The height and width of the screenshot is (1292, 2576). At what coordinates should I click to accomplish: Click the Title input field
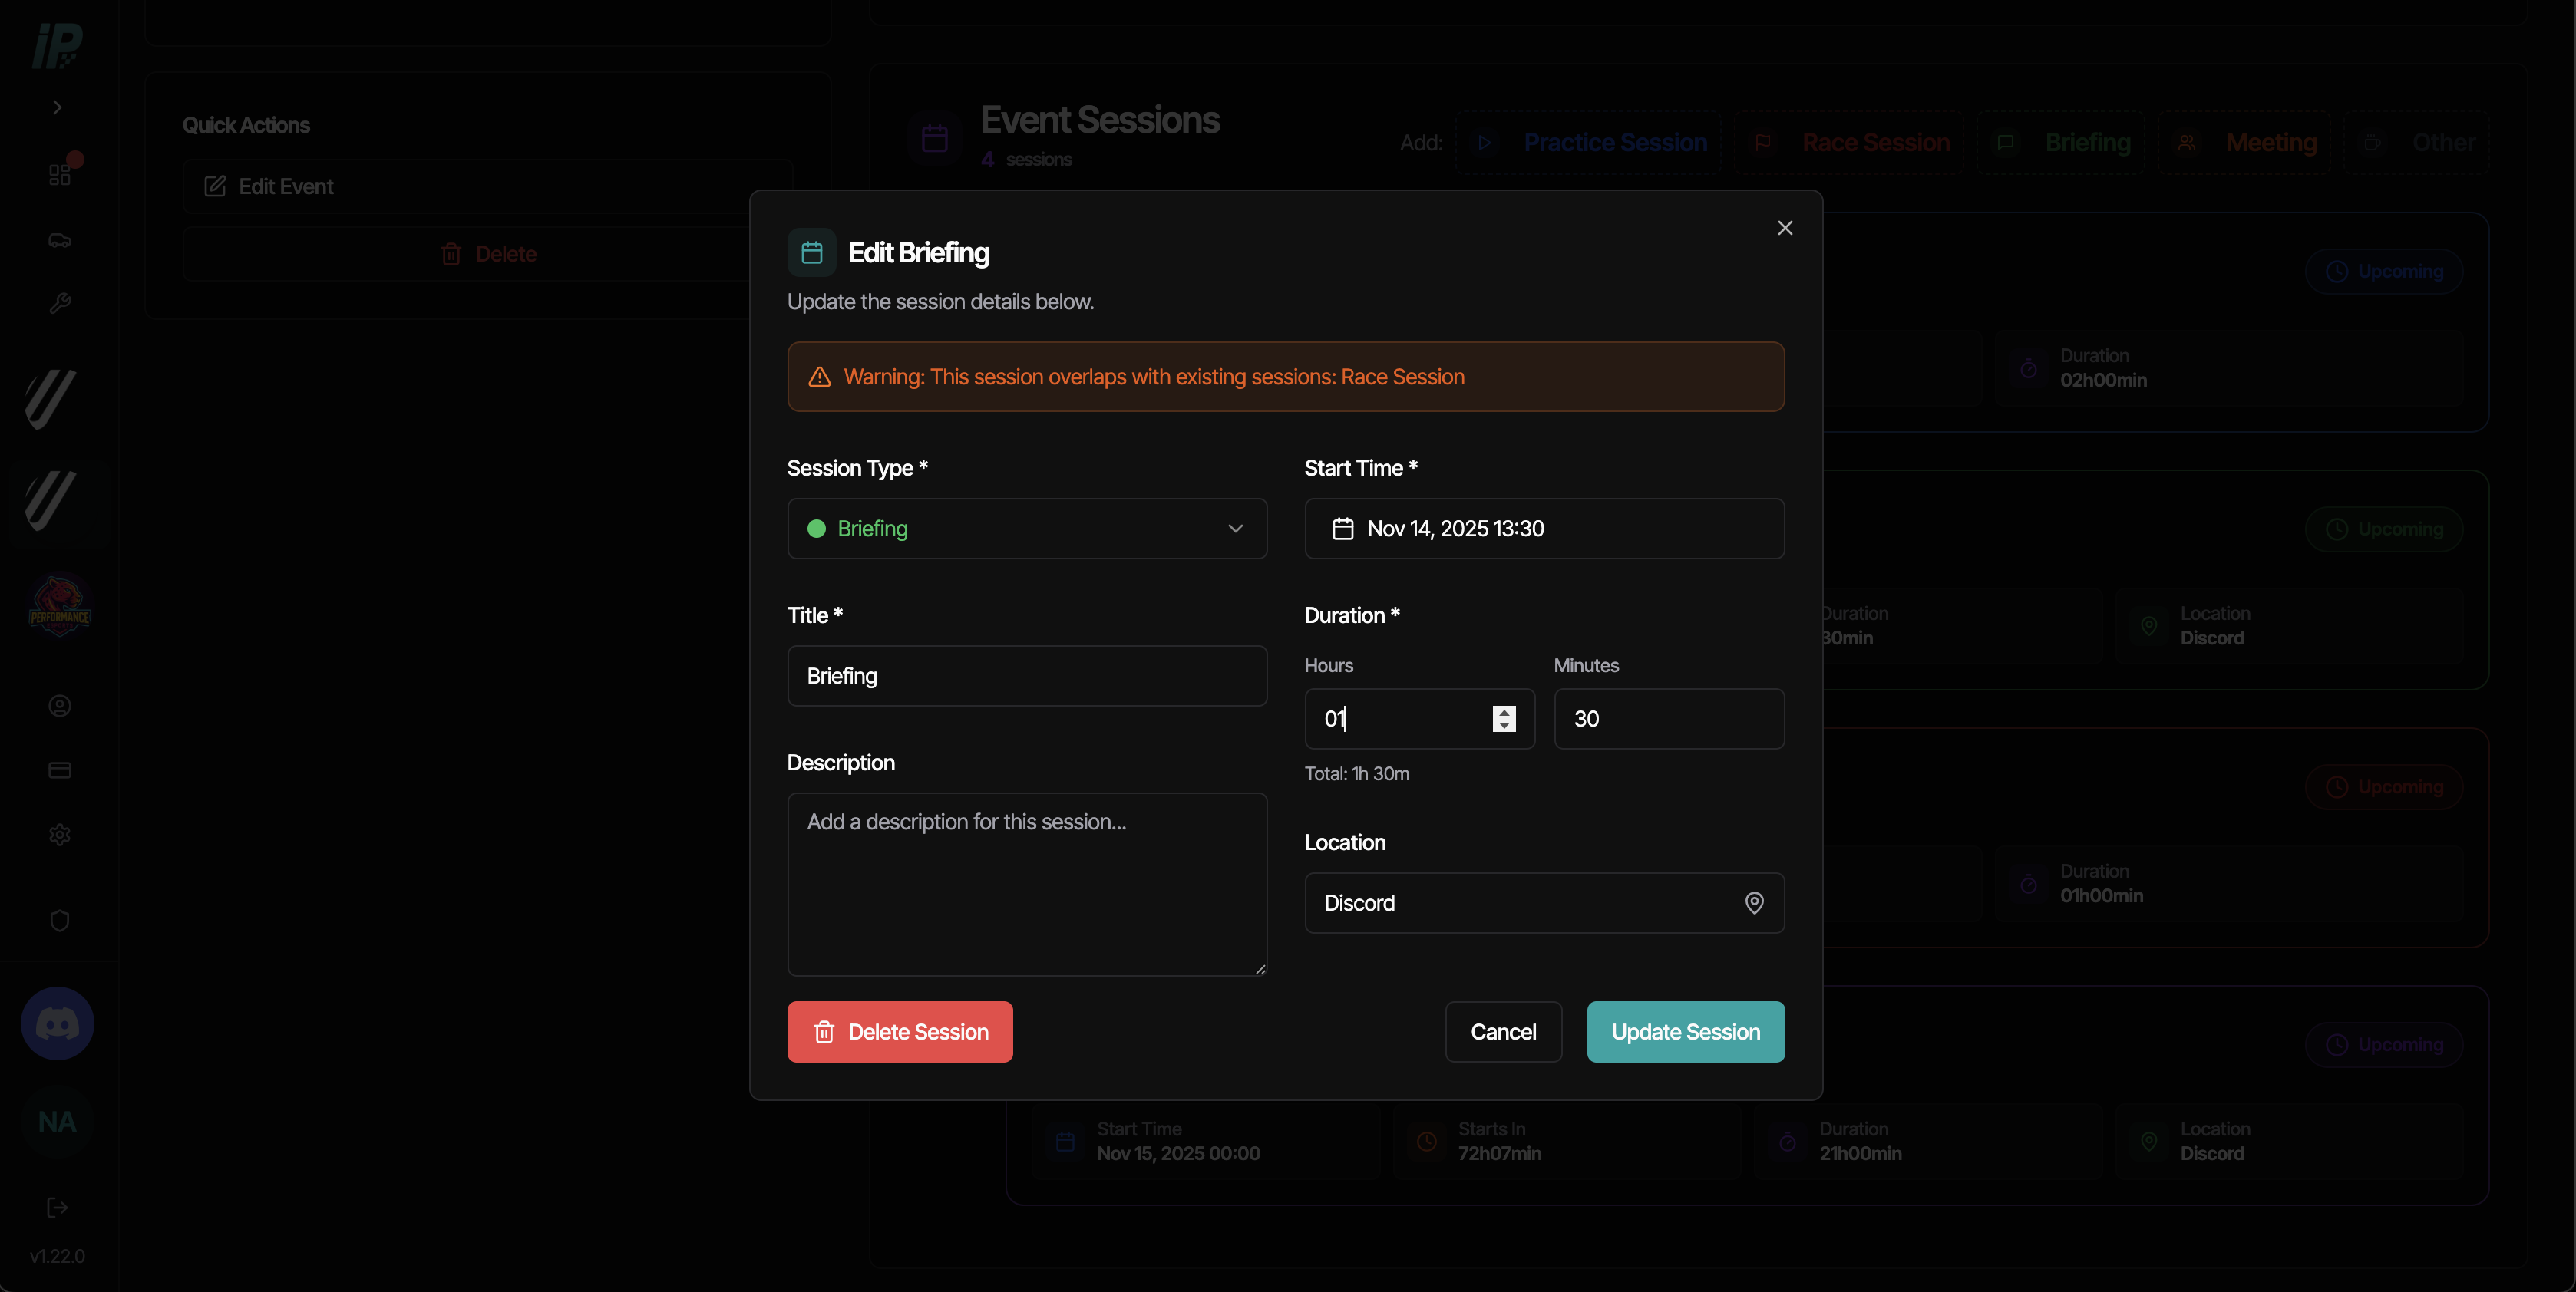click(1027, 675)
